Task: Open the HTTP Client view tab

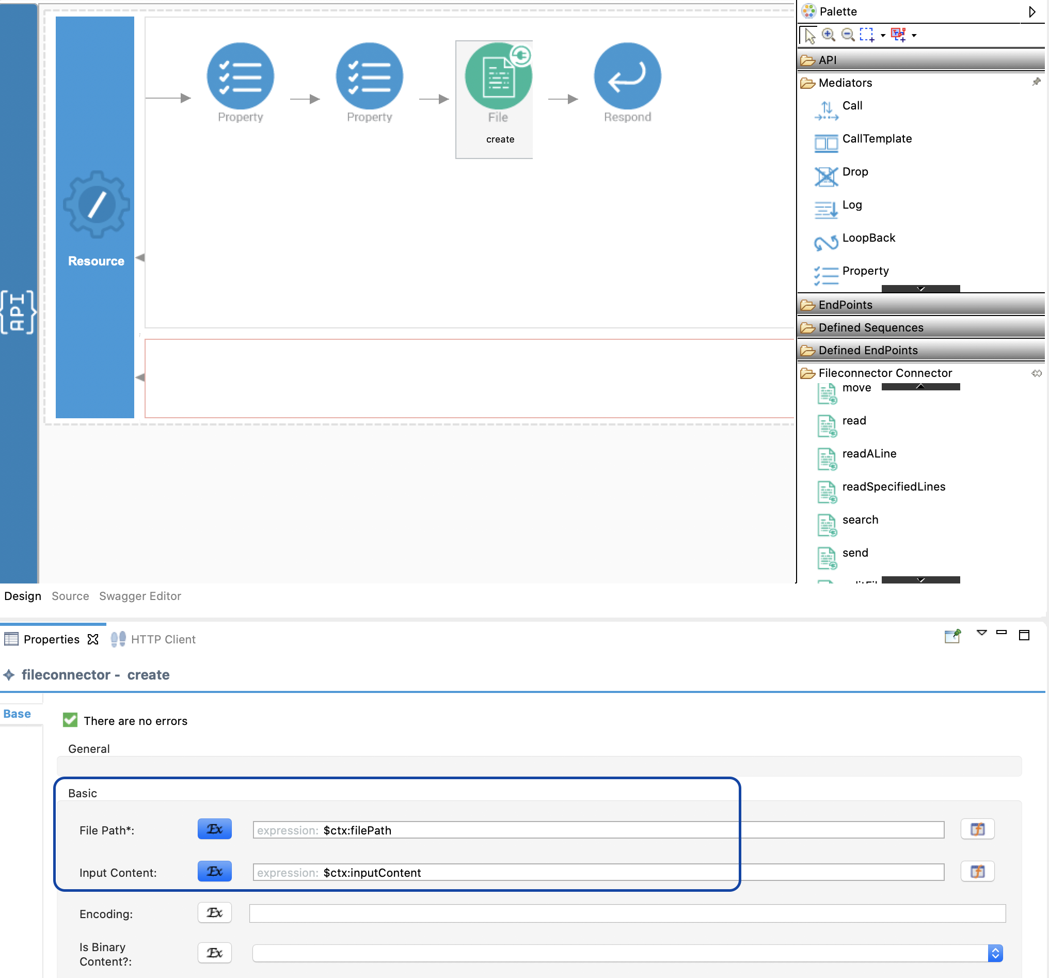Action: (153, 639)
